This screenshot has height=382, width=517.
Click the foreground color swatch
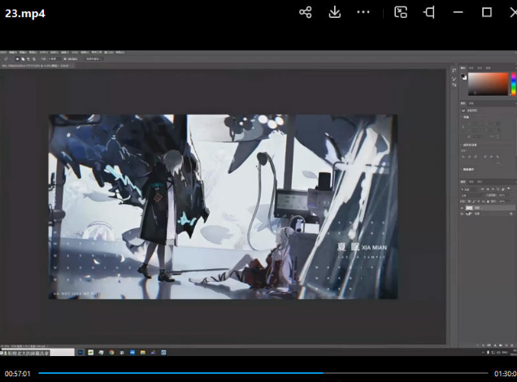tap(463, 76)
